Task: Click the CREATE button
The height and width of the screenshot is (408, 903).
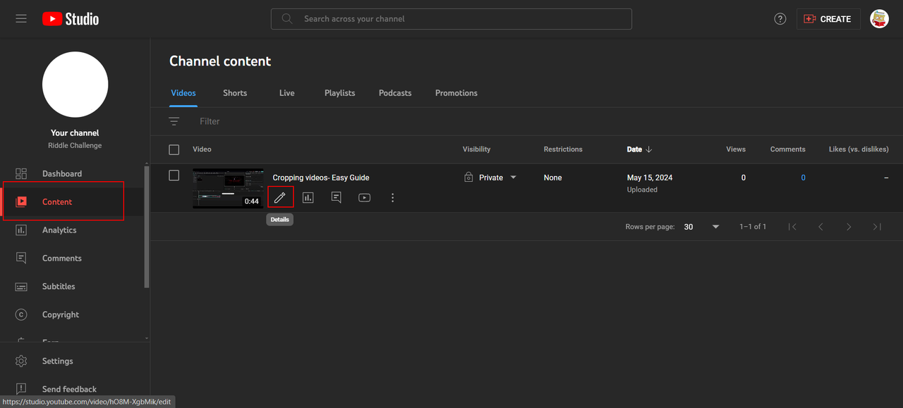Action: tap(828, 19)
